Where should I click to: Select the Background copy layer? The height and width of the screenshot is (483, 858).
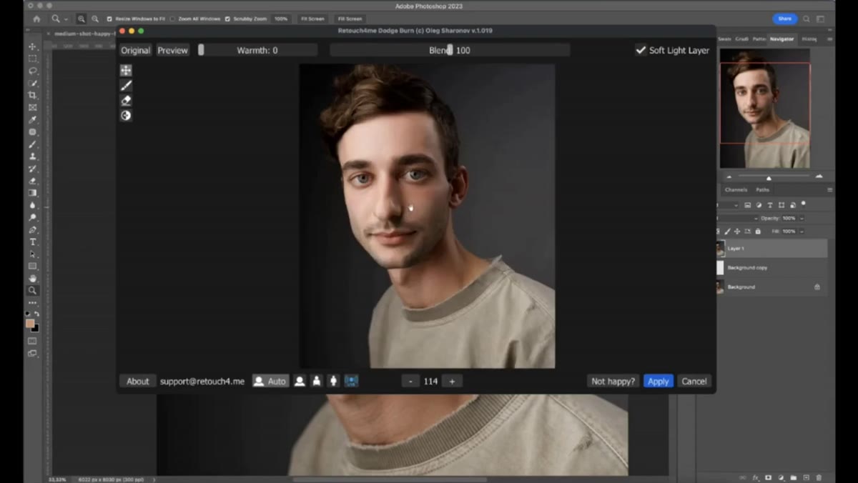[x=772, y=268]
